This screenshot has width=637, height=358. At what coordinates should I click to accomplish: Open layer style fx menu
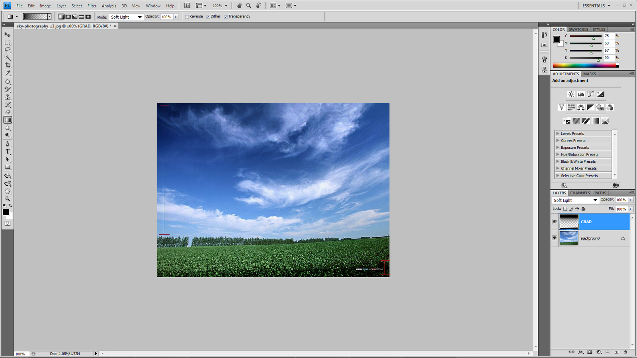point(581,352)
